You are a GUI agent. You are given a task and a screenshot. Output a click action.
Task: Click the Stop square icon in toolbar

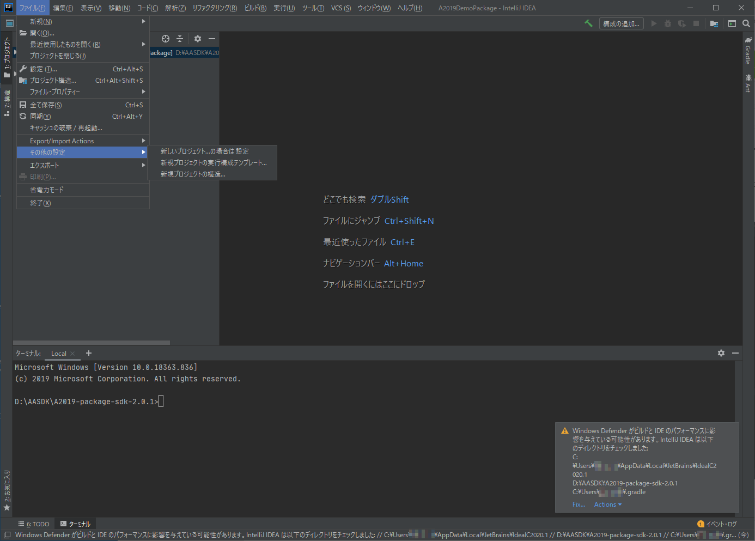(696, 23)
